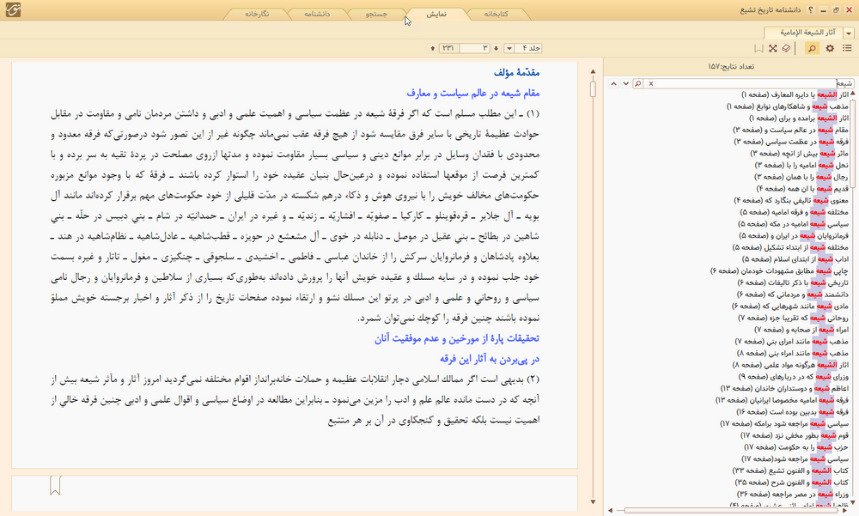Open result قوم شیعه بطور مخفی نزد

tap(795, 435)
